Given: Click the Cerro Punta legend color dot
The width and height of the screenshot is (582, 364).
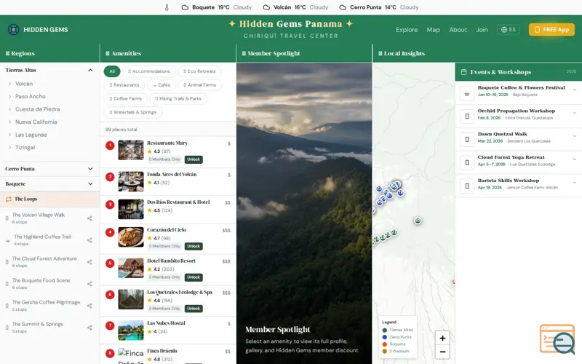Looking at the screenshot, I should pos(385,337).
